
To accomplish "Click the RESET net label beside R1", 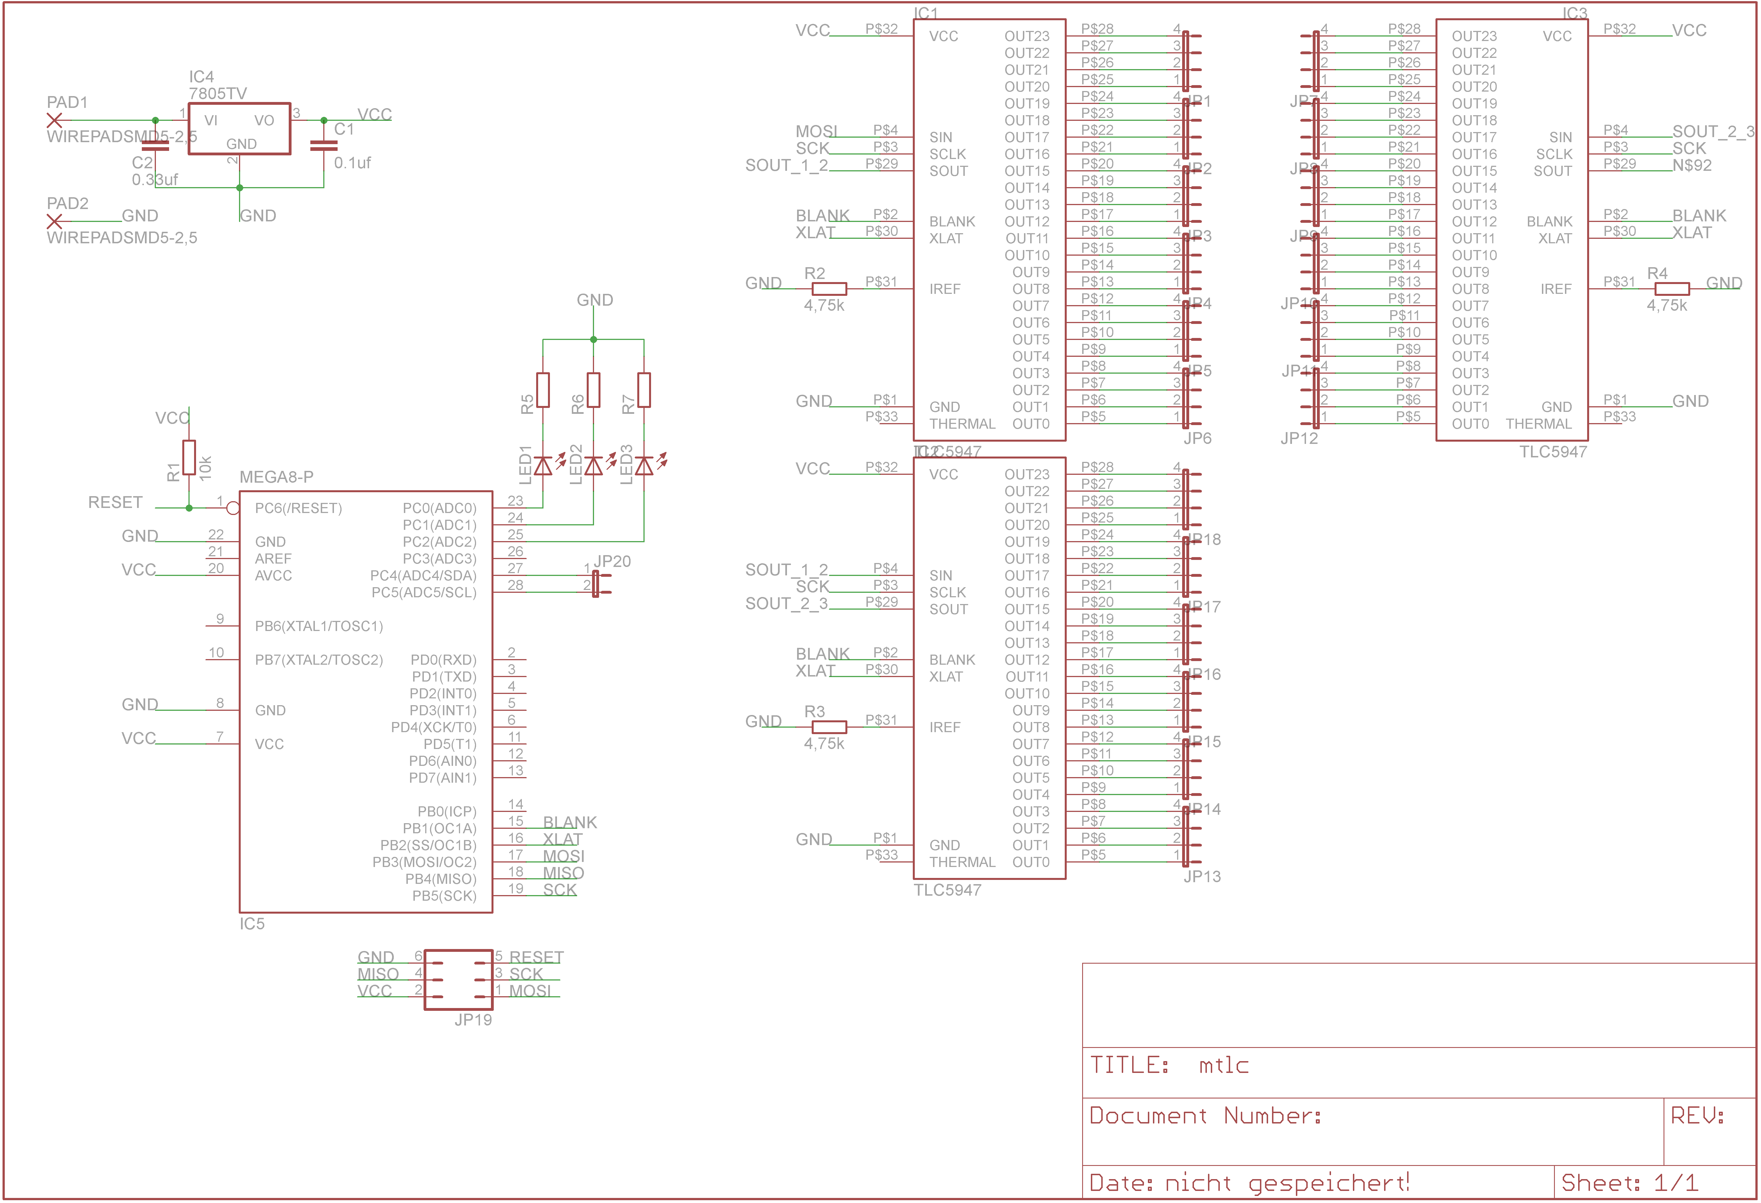I will click(x=115, y=503).
